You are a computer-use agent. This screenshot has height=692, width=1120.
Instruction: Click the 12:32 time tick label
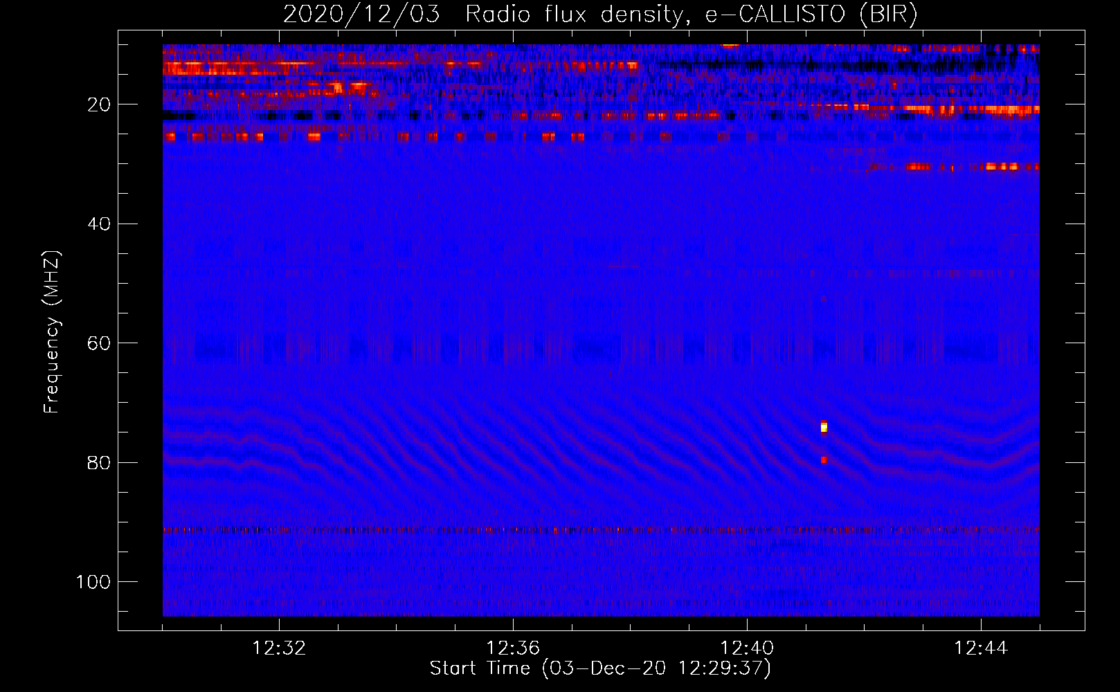(279, 648)
